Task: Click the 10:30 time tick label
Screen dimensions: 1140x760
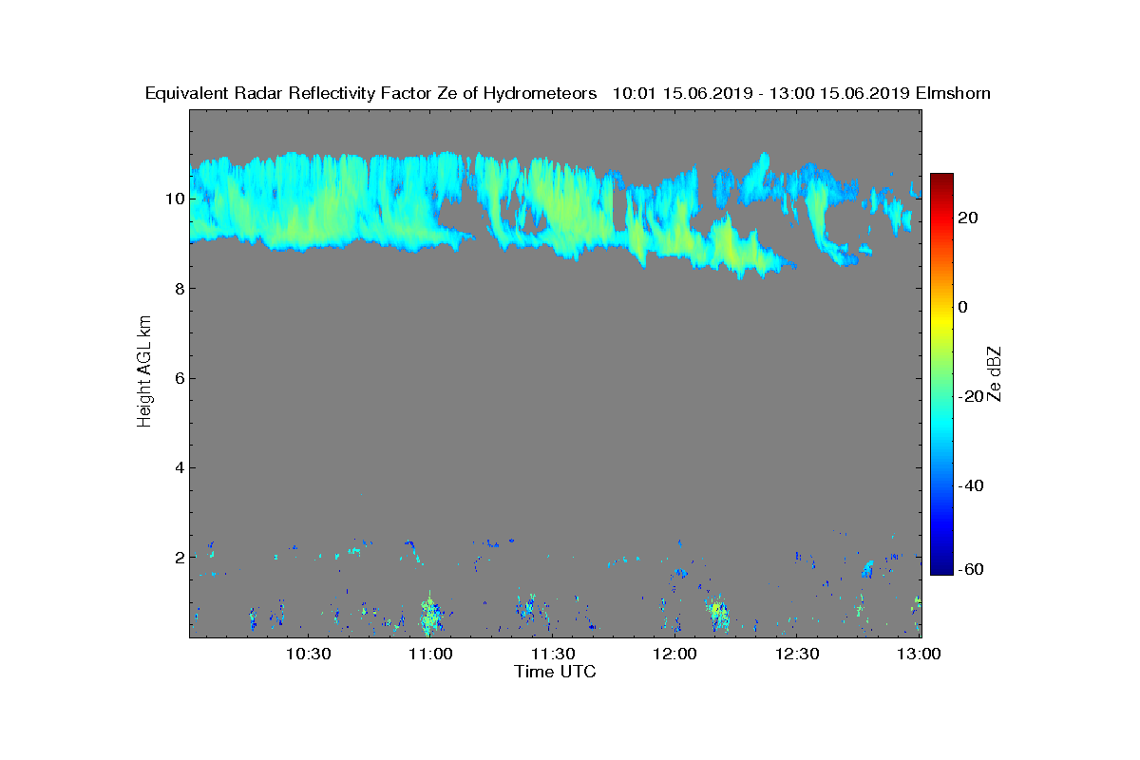Action: 308,654
